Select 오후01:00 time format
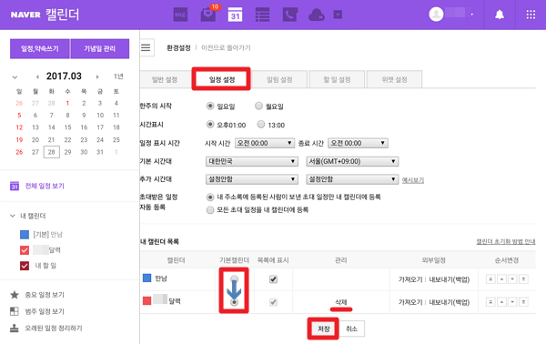 pos(210,124)
